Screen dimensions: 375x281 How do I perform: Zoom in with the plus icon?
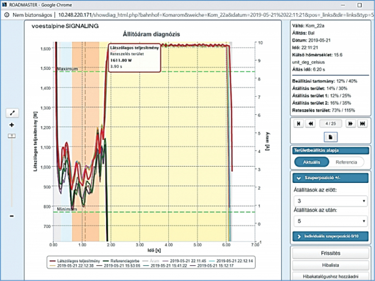click(x=11, y=125)
